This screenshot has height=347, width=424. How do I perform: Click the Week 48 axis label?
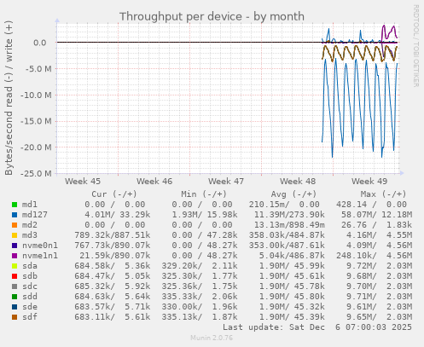(298, 182)
